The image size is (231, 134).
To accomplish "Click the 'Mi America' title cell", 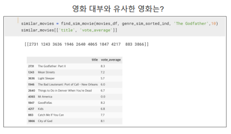I will click(x=45, y=97).
